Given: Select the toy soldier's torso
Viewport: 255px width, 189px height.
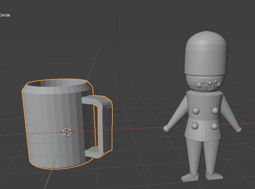Looking at the screenshot, I should pyautogui.click(x=204, y=116).
